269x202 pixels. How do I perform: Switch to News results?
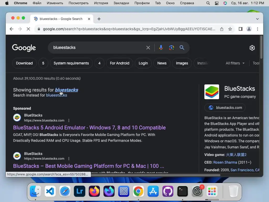(162, 63)
